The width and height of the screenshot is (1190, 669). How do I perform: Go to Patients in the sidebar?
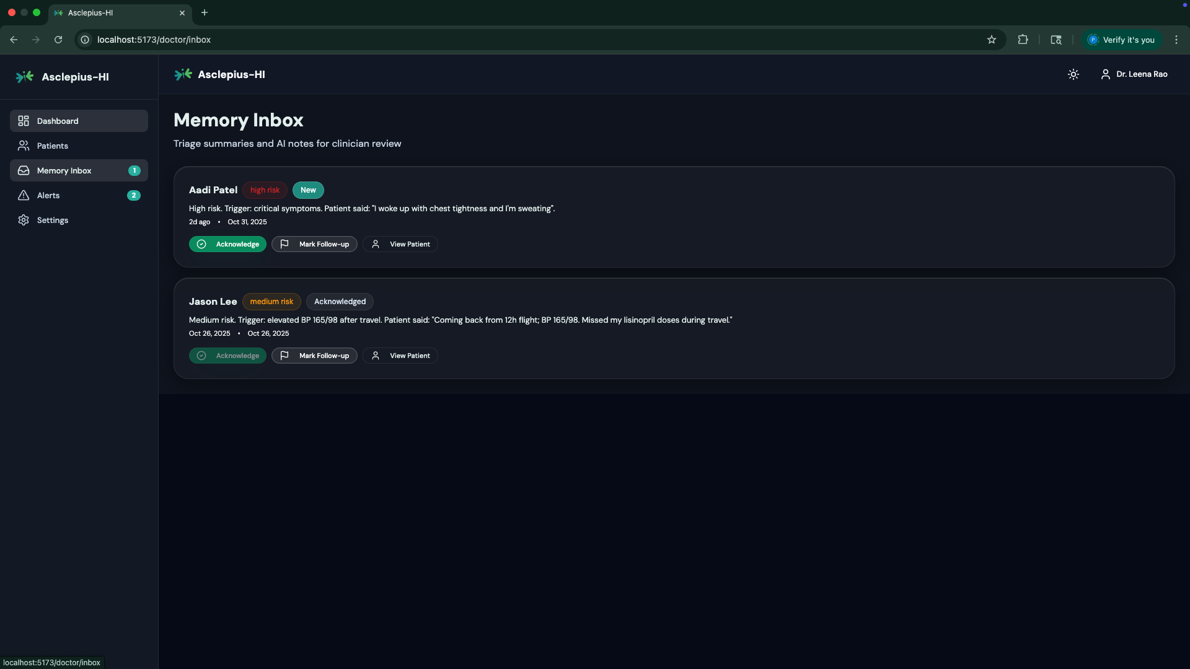(53, 146)
